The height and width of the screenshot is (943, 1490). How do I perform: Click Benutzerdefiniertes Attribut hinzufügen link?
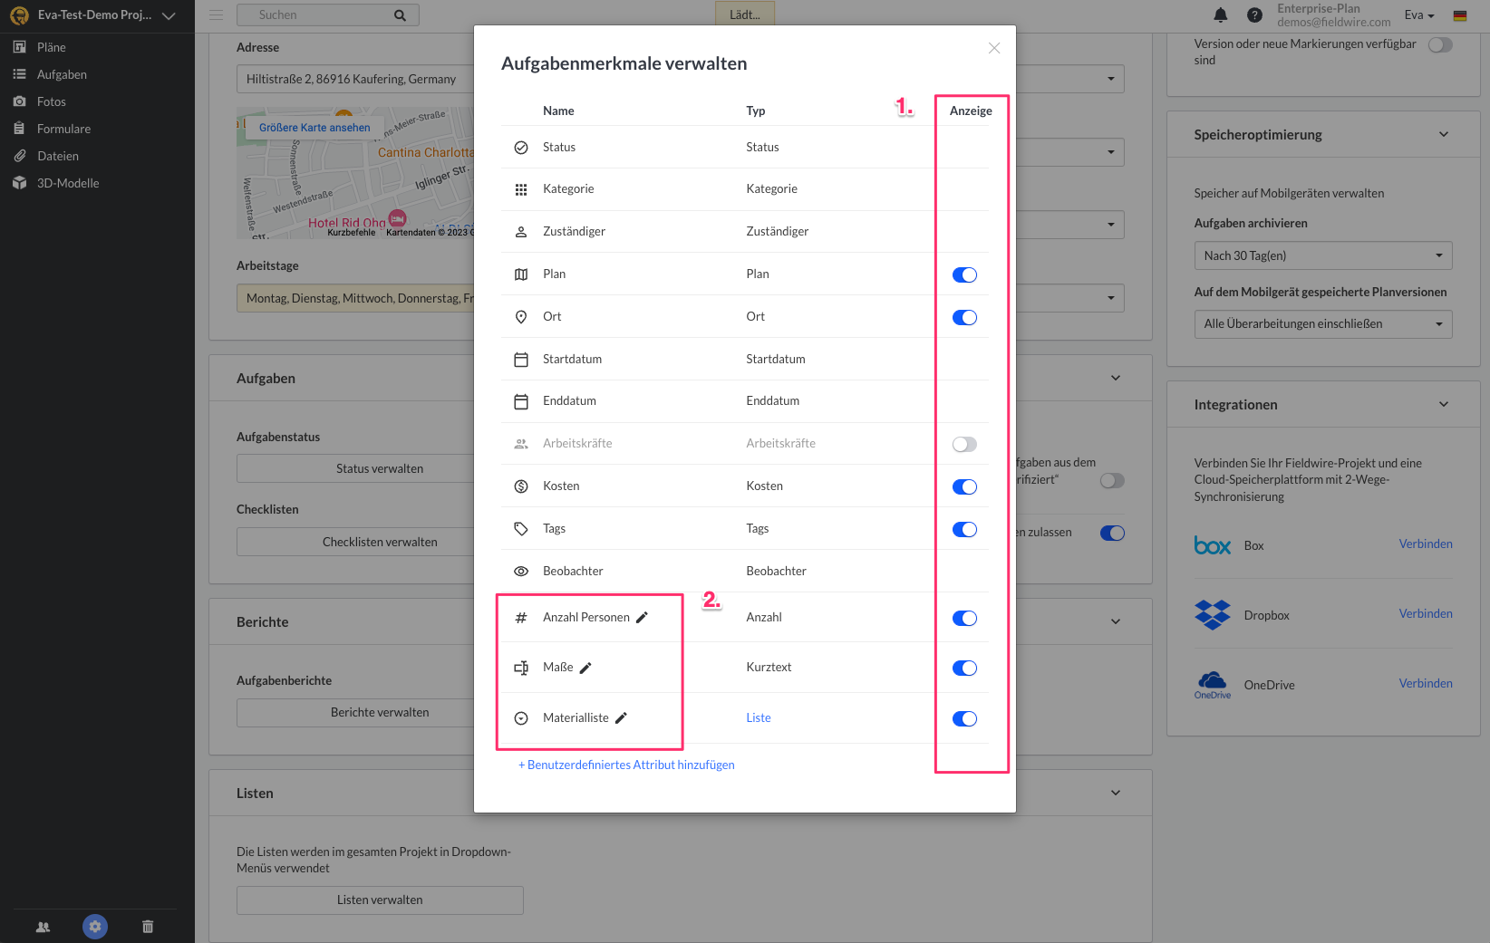(x=626, y=765)
